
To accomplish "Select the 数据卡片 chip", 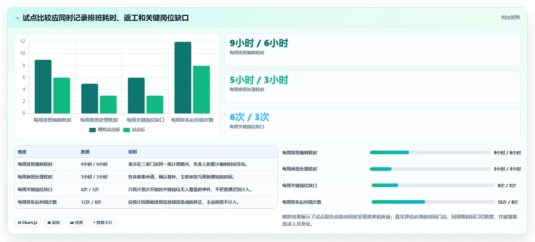I will pyautogui.click(x=103, y=222).
